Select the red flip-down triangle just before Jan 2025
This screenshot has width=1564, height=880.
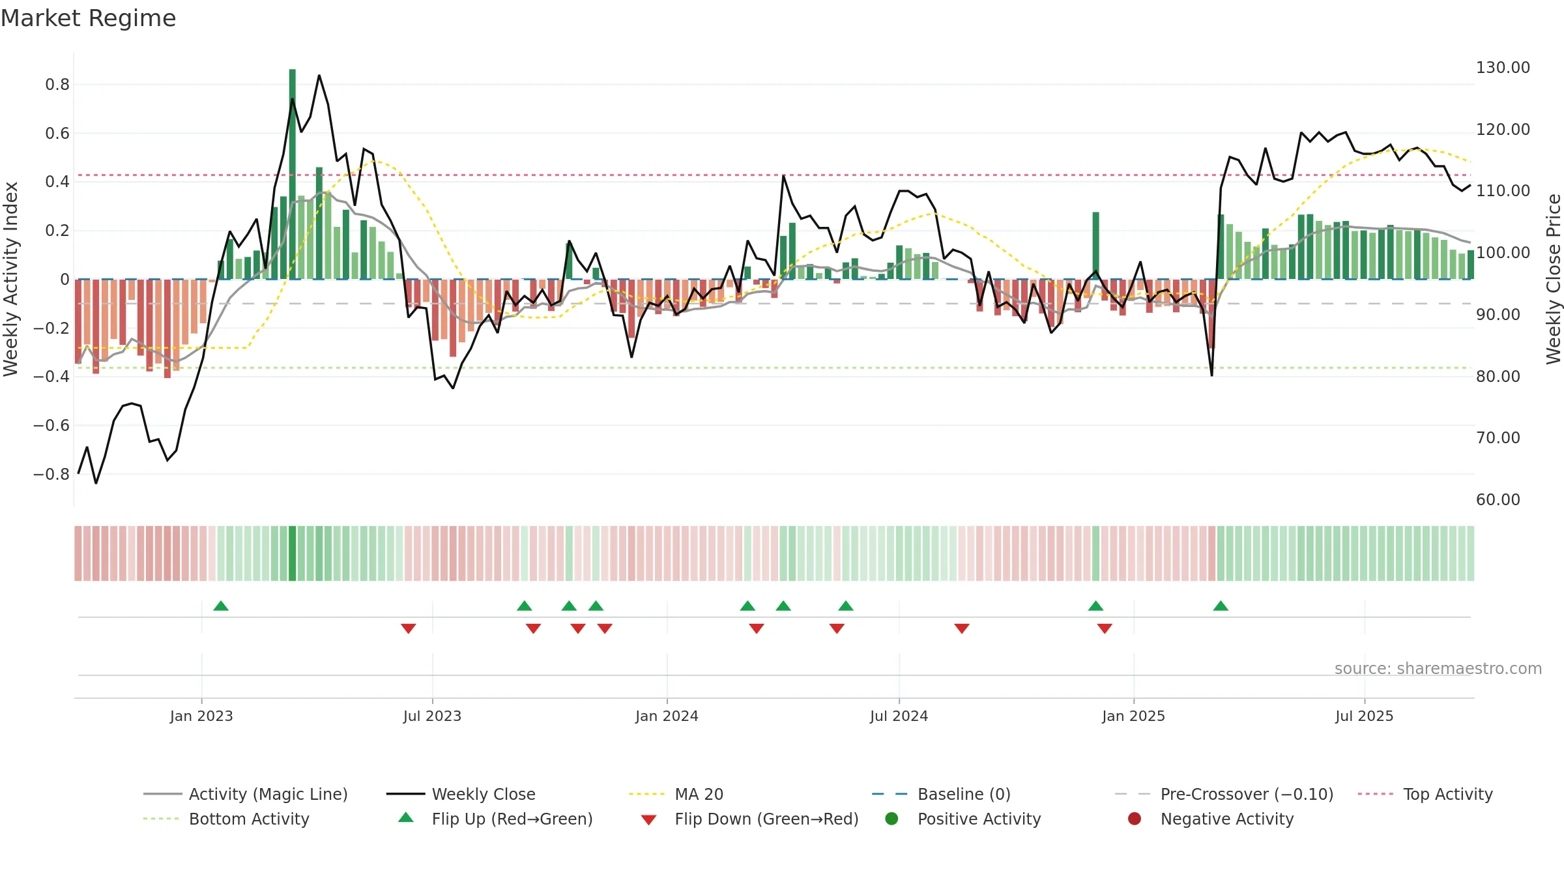pyautogui.click(x=1105, y=628)
